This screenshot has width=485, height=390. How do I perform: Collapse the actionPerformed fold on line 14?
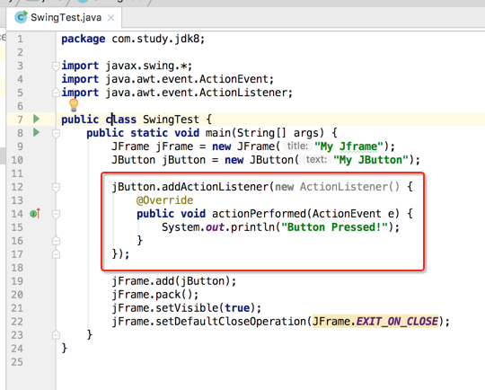pyautogui.click(x=56, y=214)
